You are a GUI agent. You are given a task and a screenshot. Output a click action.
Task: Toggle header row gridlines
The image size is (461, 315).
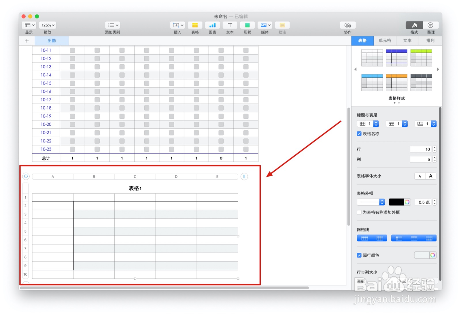pos(414,238)
